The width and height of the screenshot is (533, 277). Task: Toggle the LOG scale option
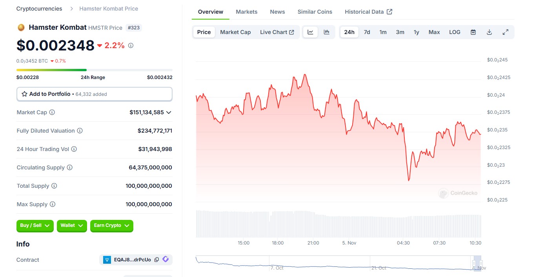click(x=455, y=32)
